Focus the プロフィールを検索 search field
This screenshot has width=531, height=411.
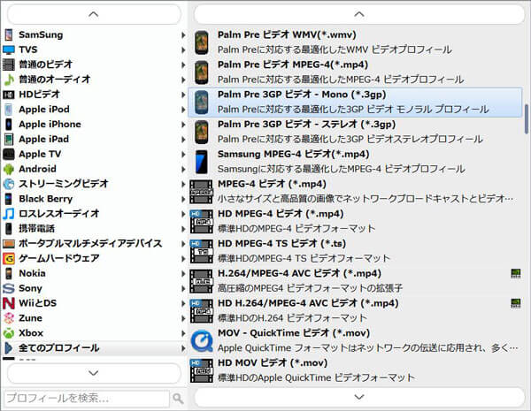(x=87, y=398)
